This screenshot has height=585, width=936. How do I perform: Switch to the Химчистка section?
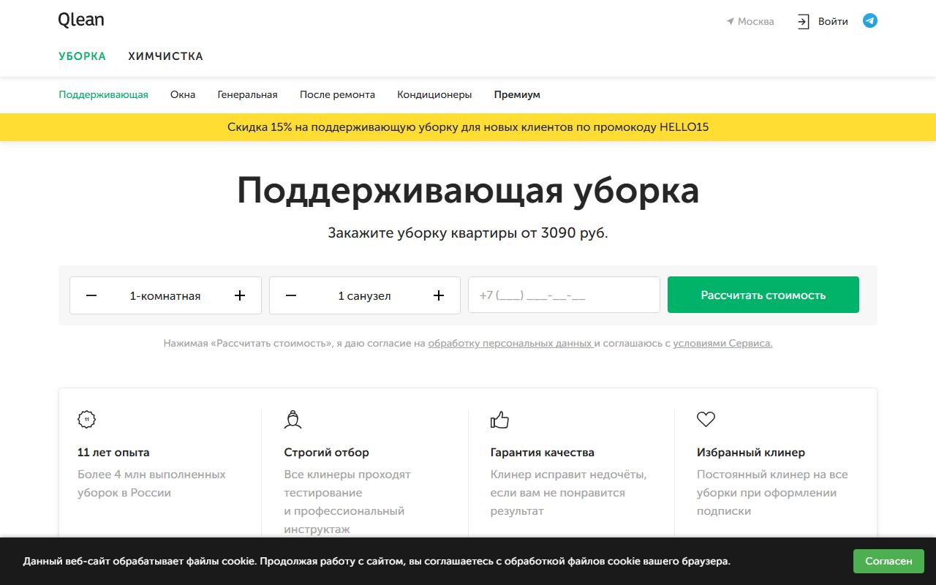click(x=166, y=56)
